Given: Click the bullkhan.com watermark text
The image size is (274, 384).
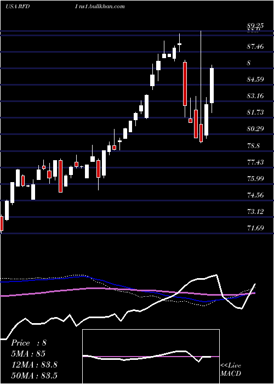Looking at the screenshot, I should point(100,7).
